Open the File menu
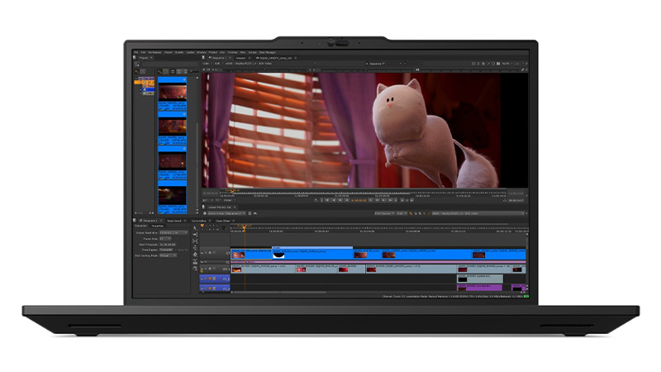Screen dimensions: 661x372 click(x=136, y=52)
